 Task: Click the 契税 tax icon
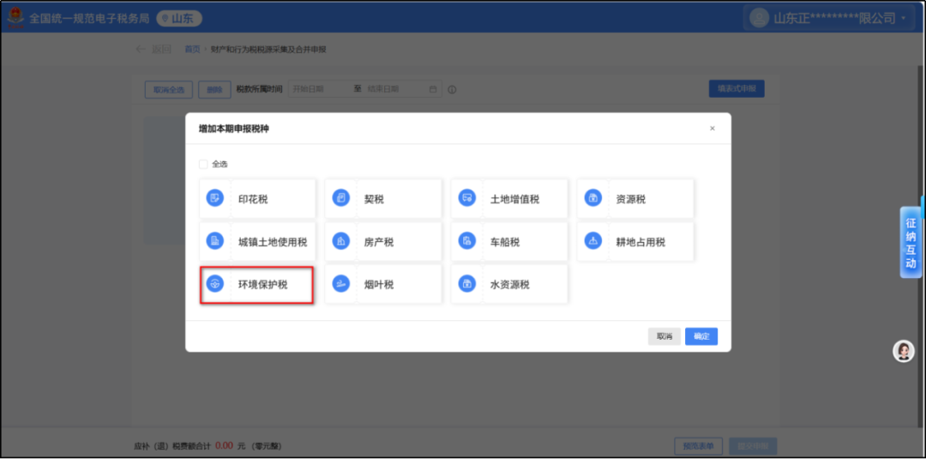click(x=340, y=198)
